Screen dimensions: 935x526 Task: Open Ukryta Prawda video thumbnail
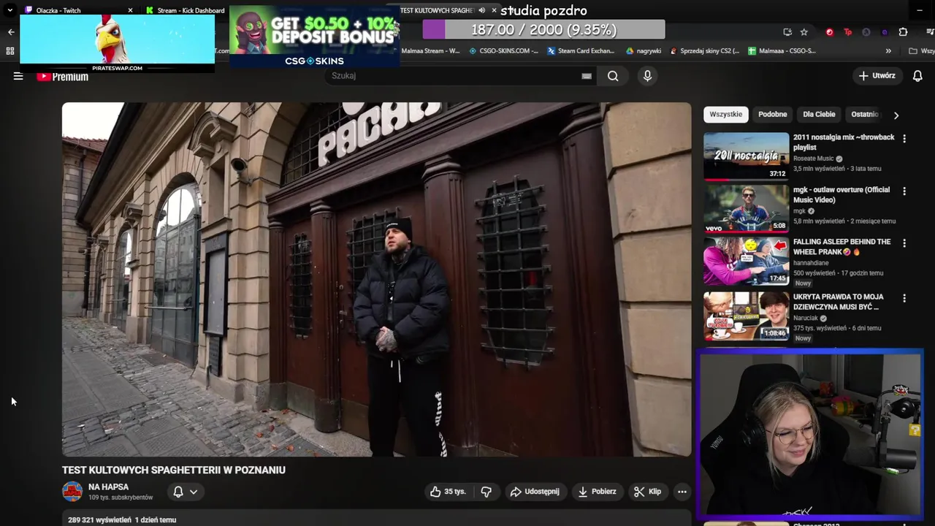coord(746,316)
